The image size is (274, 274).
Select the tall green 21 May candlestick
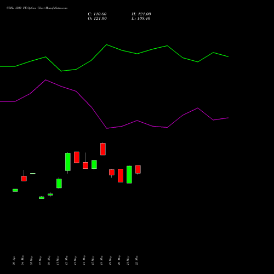click(129, 175)
